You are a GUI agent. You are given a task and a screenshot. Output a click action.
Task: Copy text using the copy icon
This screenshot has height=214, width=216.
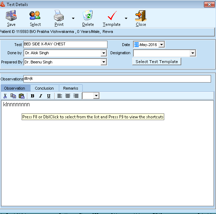click(x=13, y=96)
